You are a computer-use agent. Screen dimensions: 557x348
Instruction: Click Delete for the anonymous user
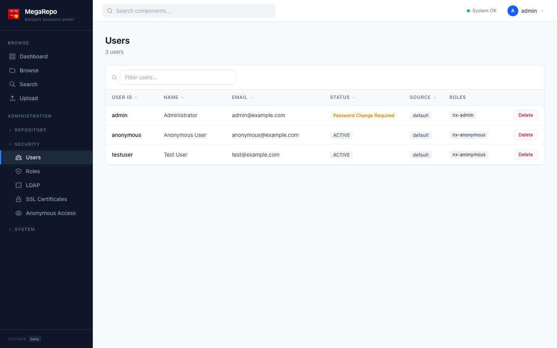(x=526, y=135)
